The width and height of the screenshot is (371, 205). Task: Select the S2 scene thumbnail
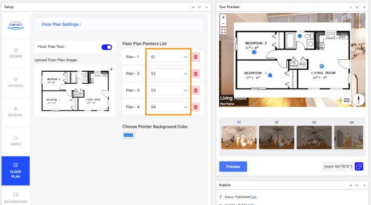point(276,137)
